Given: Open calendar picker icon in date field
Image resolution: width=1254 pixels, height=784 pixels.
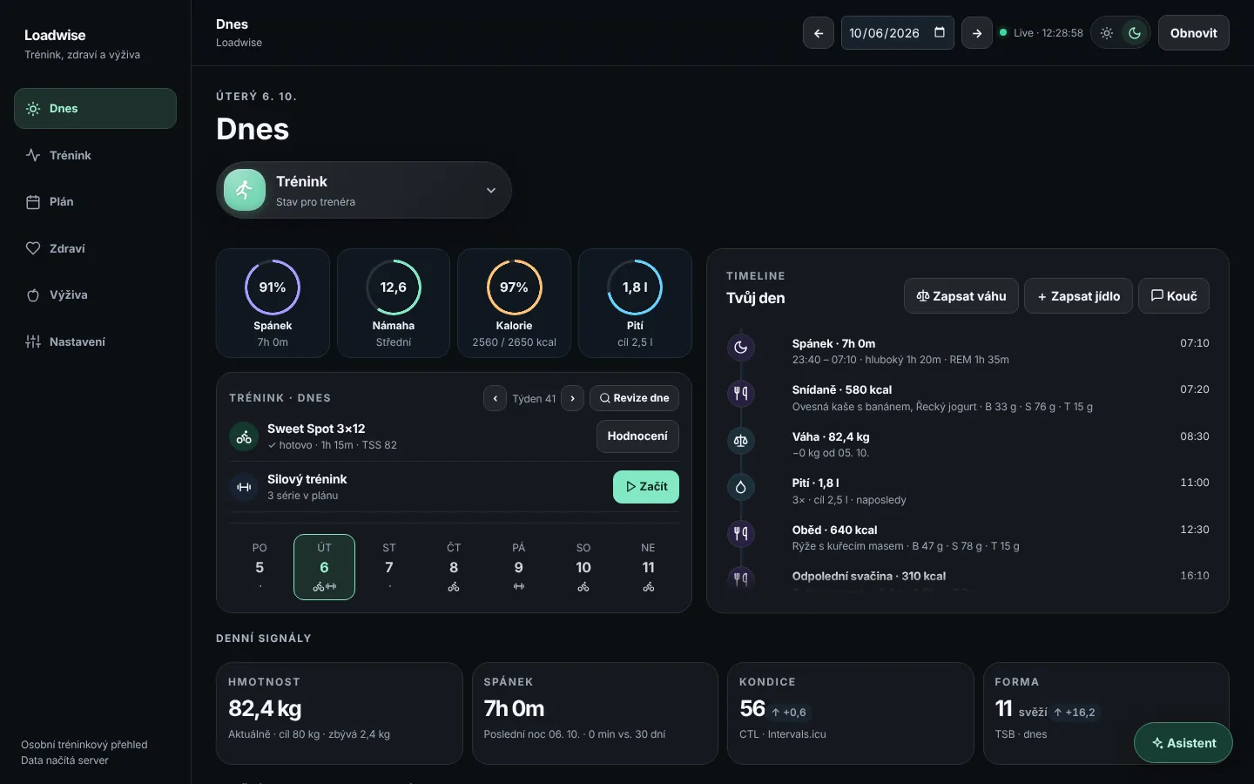Looking at the screenshot, I should [940, 32].
